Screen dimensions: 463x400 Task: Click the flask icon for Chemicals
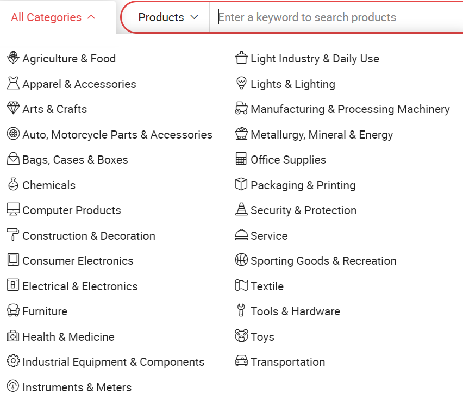point(13,184)
